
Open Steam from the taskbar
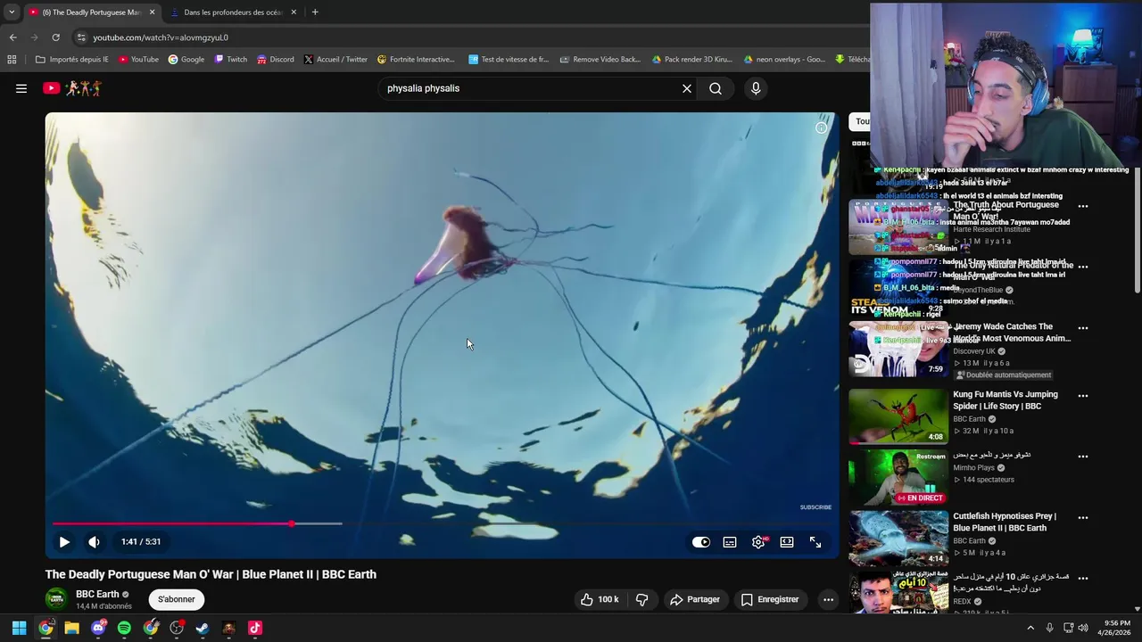pyautogui.click(x=203, y=628)
